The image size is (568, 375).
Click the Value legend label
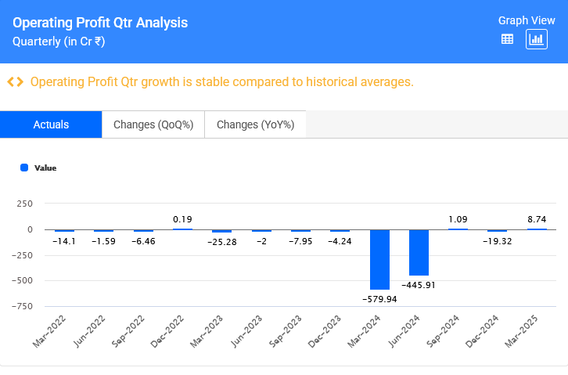pyautogui.click(x=45, y=168)
